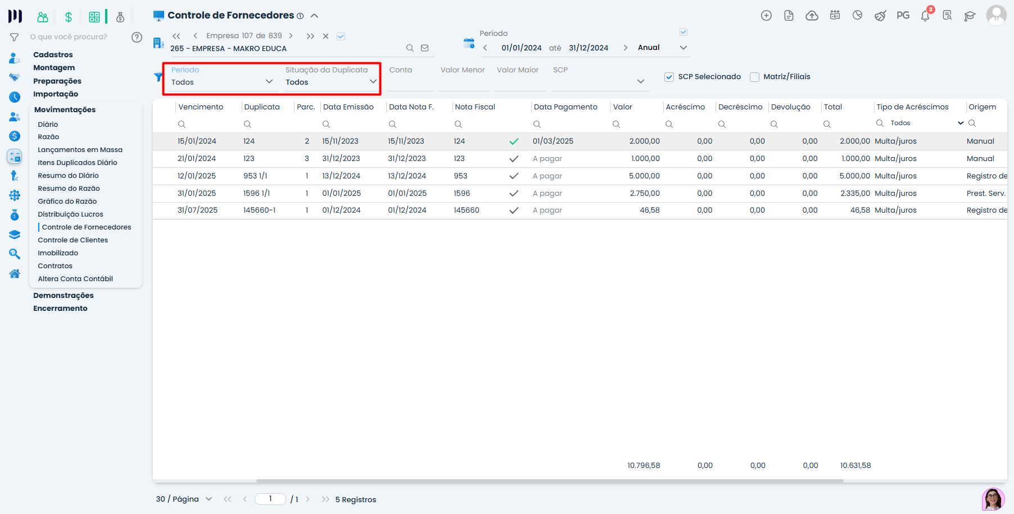Click the notification bell icon
The image size is (1014, 514).
(925, 16)
